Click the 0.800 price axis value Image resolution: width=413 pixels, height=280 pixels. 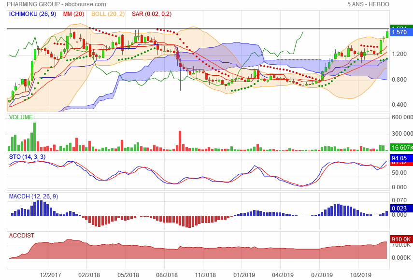(x=399, y=80)
